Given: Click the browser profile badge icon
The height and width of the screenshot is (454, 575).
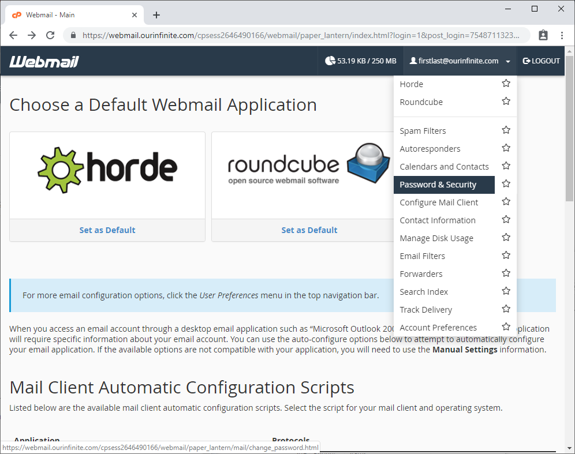Looking at the screenshot, I should pyautogui.click(x=543, y=35).
